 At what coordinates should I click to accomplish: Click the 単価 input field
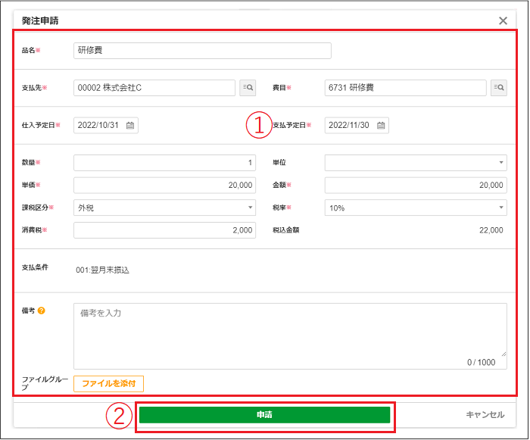tap(164, 185)
